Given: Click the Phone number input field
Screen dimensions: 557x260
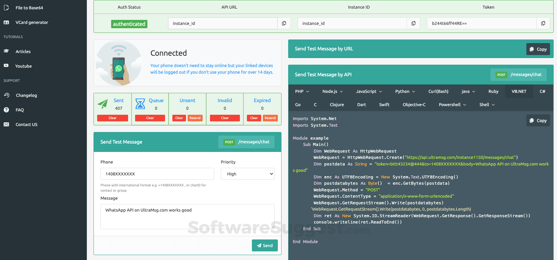Looking at the screenshot, I should [157, 174].
